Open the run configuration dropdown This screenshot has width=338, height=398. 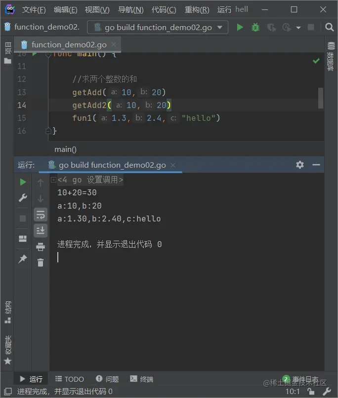pos(158,27)
